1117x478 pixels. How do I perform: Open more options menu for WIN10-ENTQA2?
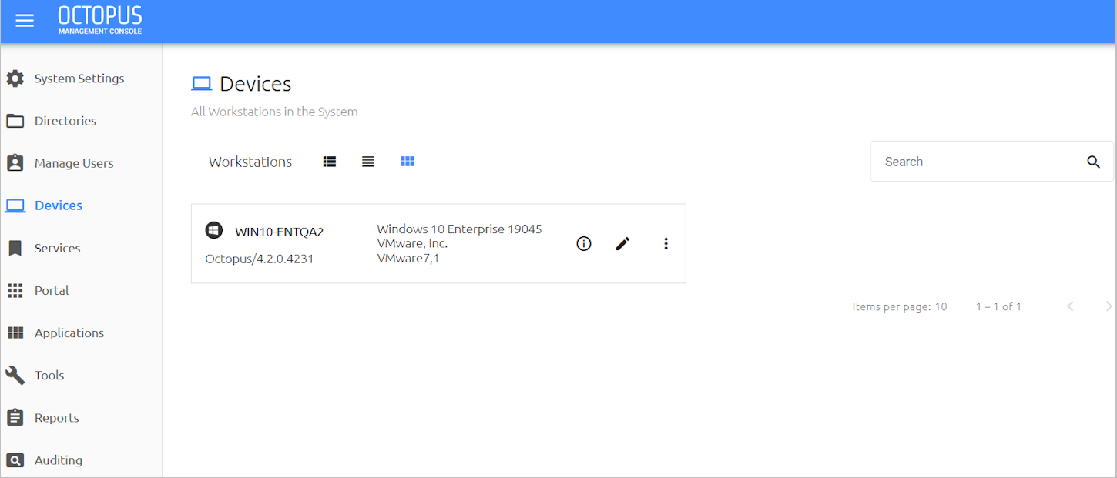coord(666,244)
